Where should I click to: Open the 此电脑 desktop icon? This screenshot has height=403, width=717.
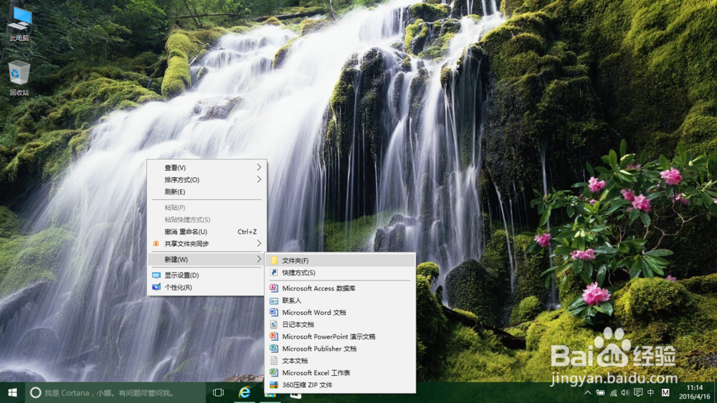19,24
